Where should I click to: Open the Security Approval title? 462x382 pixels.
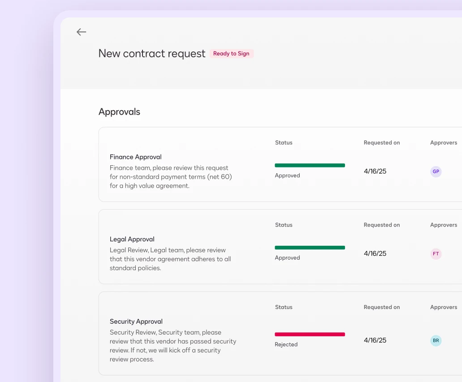click(136, 322)
